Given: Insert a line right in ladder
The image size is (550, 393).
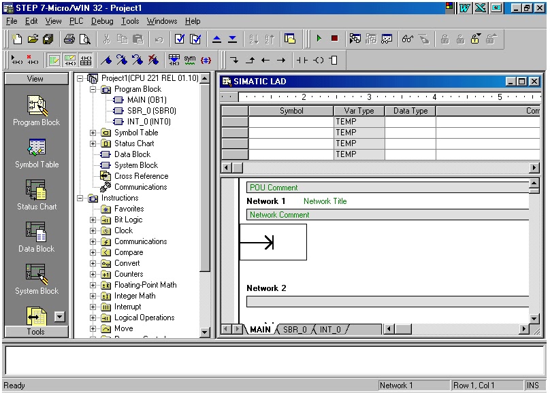Looking at the screenshot, I should click(x=281, y=61).
